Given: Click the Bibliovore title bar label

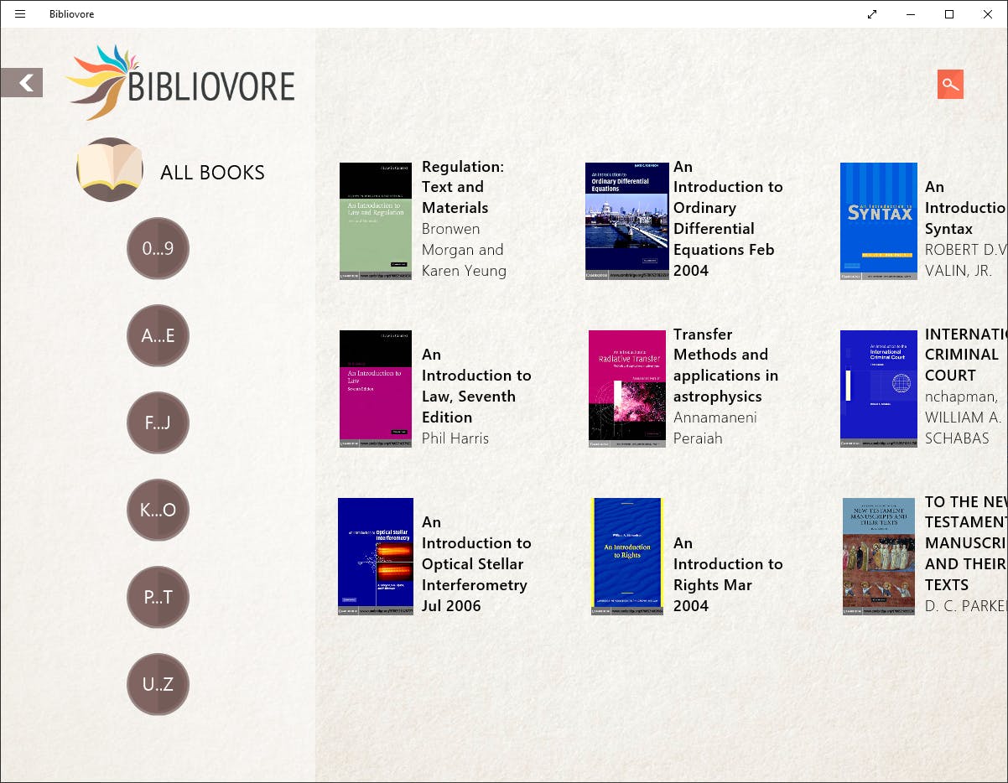Looking at the screenshot, I should coord(70,13).
